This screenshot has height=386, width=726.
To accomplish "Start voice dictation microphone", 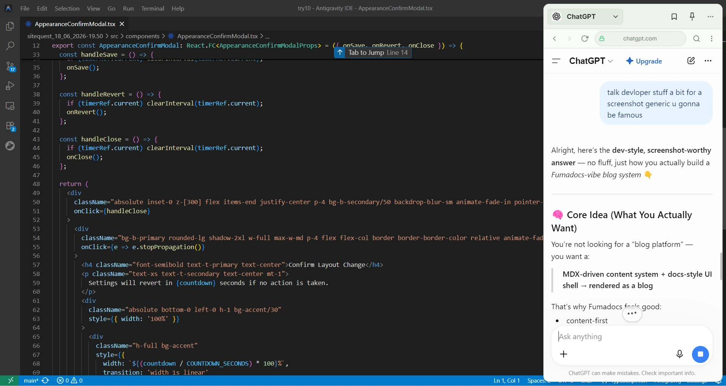I will click(679, 354).
